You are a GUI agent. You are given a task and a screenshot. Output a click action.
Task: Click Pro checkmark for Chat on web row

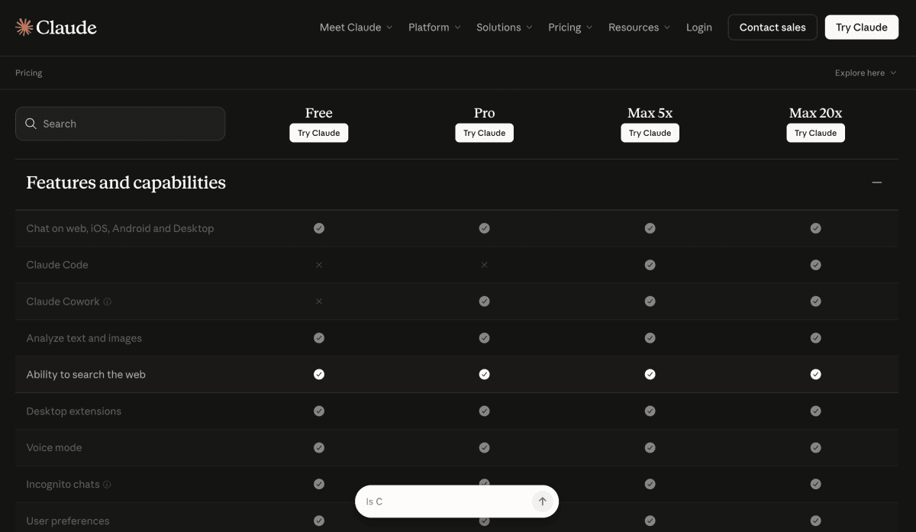pos(484,228)
